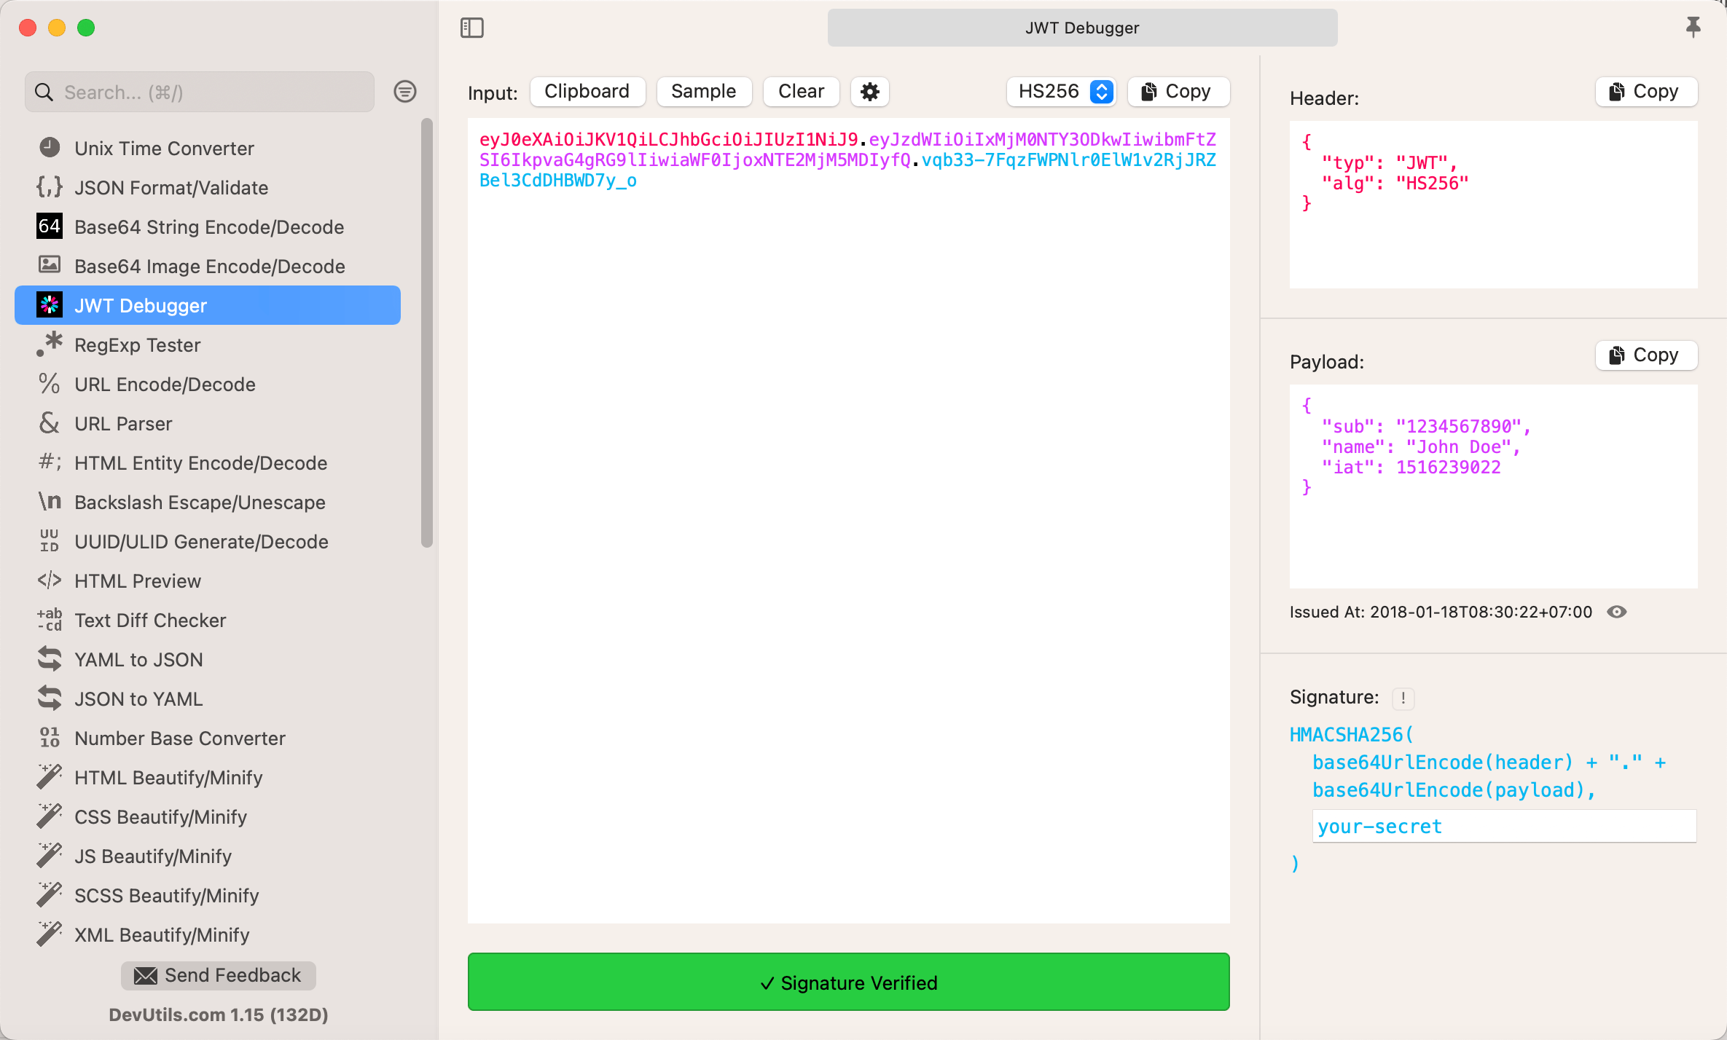Click the Signature Verified status bar
The width and height of the screenshot is (1727, 1040).
(848, 982)
